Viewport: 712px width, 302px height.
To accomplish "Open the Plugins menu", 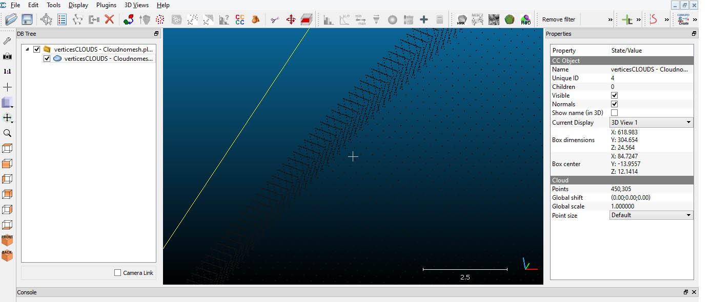I will tap(106, 5).
